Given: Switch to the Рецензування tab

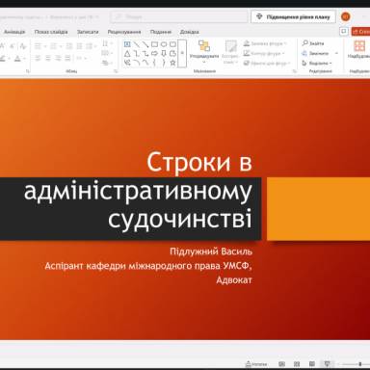Looking at the screenshot, I should 124,32.
